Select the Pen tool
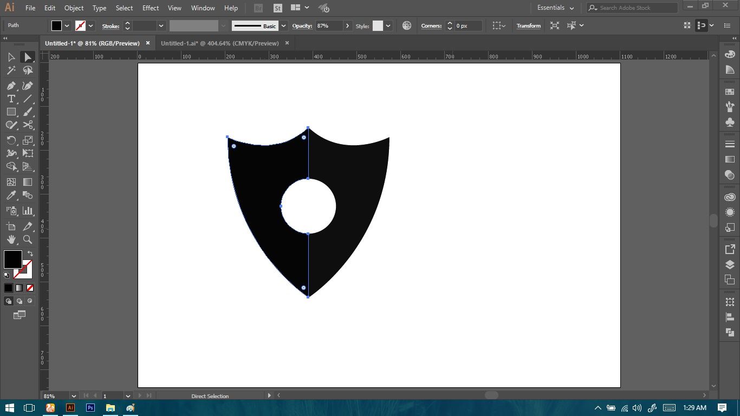The width and height of the screenshot is (740, 416). [11, 86]
